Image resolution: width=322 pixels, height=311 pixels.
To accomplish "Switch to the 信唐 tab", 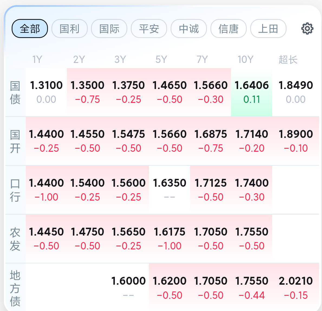I will click(x=229, y=28).
